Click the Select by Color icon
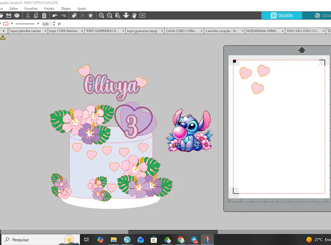Image resolution: width=331 pixels, height=245 pixels. click(91, 16)
